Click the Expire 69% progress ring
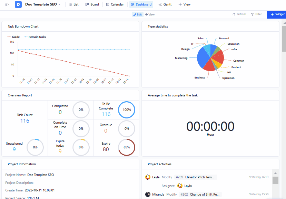 (127, 147)
